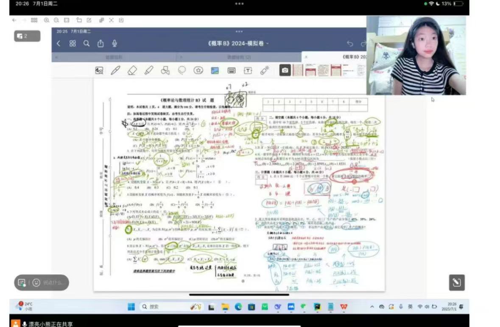Select the pen tool in note toolbar
500x327 pixels.
[x=115, y=70]
